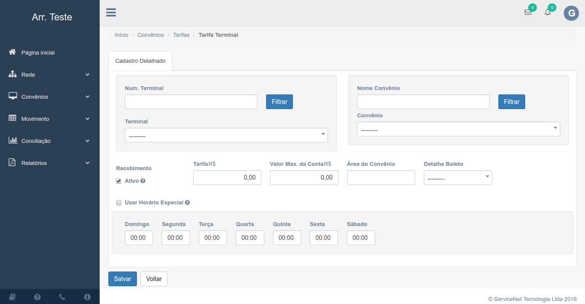Open the mail envelope notifications icon
Image resolution: width=585 pixels, height=304 pixels.
click(528, 13)
